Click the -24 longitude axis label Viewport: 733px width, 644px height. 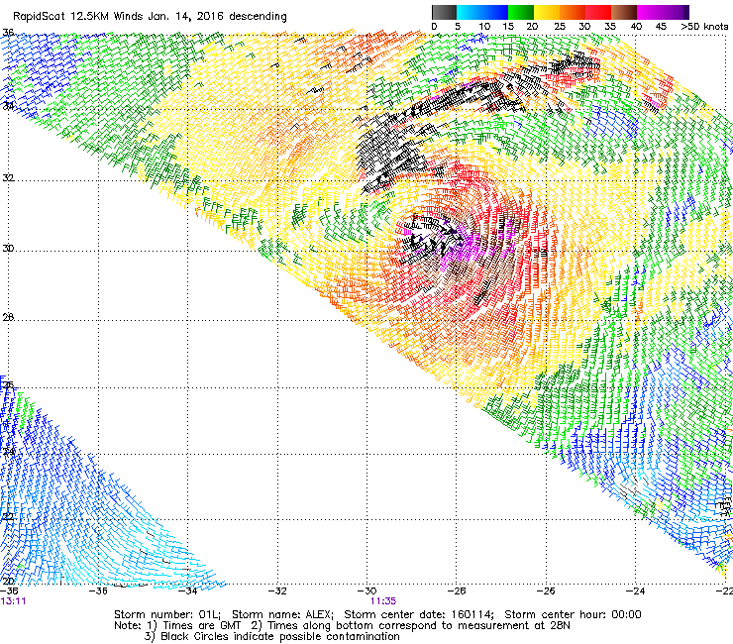click(635, 591)
